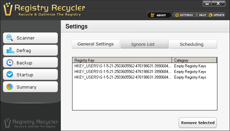Select the second HKEY_USERS registry key row
The height and width of the screenshot is (131, 230).
[145, 72]
